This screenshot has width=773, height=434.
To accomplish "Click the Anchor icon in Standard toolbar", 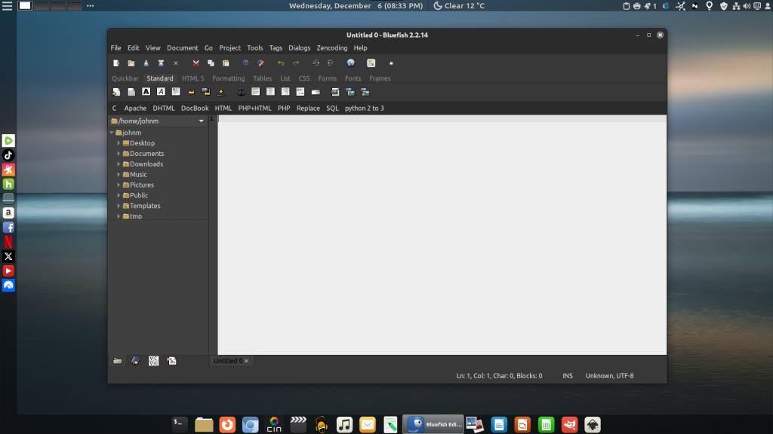I will pyautogui.click(x=242, y=92).
